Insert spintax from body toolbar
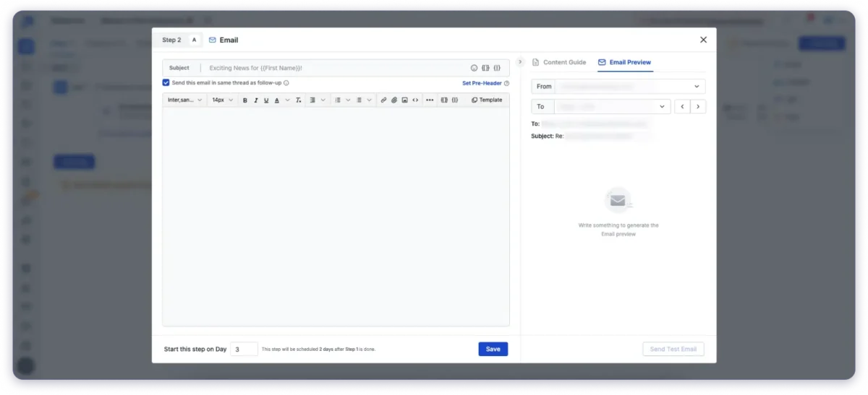This screenshot has width=868, height=395. pyautogui.click(x=455, y=100)
